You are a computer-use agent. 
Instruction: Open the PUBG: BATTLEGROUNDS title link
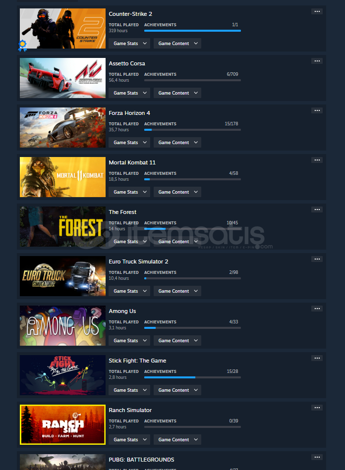[141, 460]
